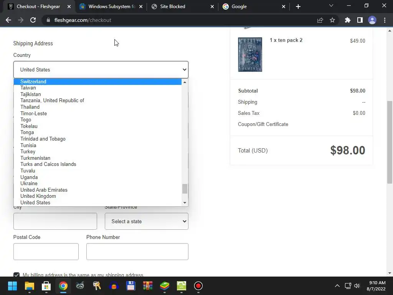
Task: Select Turks and Caicos Islands option
Action: pos(97,164)
